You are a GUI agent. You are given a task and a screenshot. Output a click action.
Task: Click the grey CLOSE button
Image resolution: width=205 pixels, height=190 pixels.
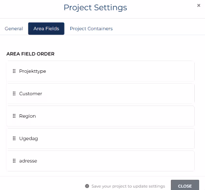185,186
